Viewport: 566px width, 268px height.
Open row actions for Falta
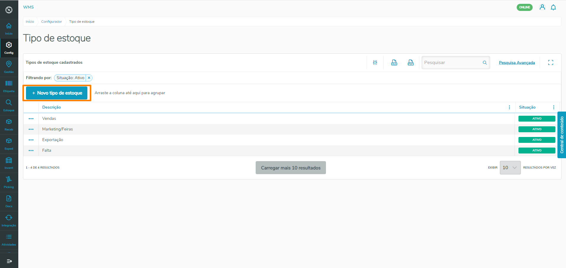click(x=31, y=151)
